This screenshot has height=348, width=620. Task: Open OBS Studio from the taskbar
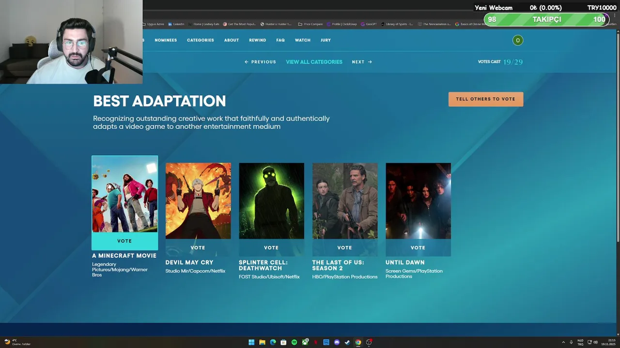coord(369,342)
